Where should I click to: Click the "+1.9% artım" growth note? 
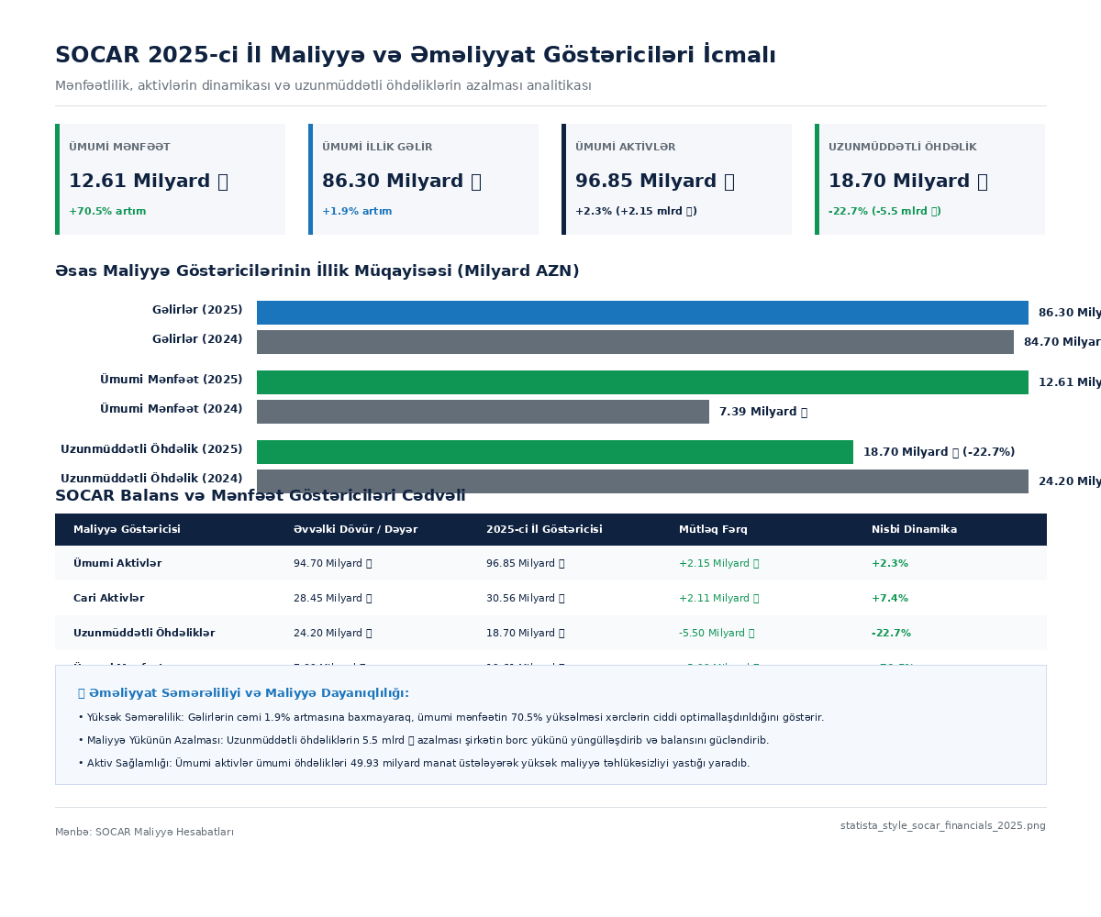click(x=357, y=212)
